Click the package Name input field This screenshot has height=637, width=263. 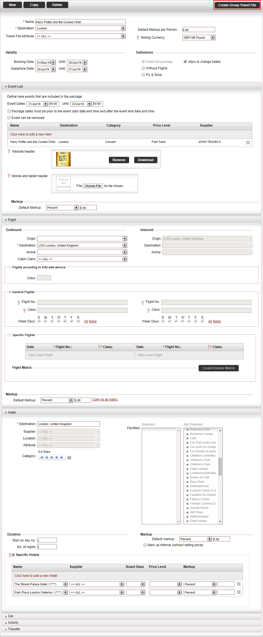[81, 22]
